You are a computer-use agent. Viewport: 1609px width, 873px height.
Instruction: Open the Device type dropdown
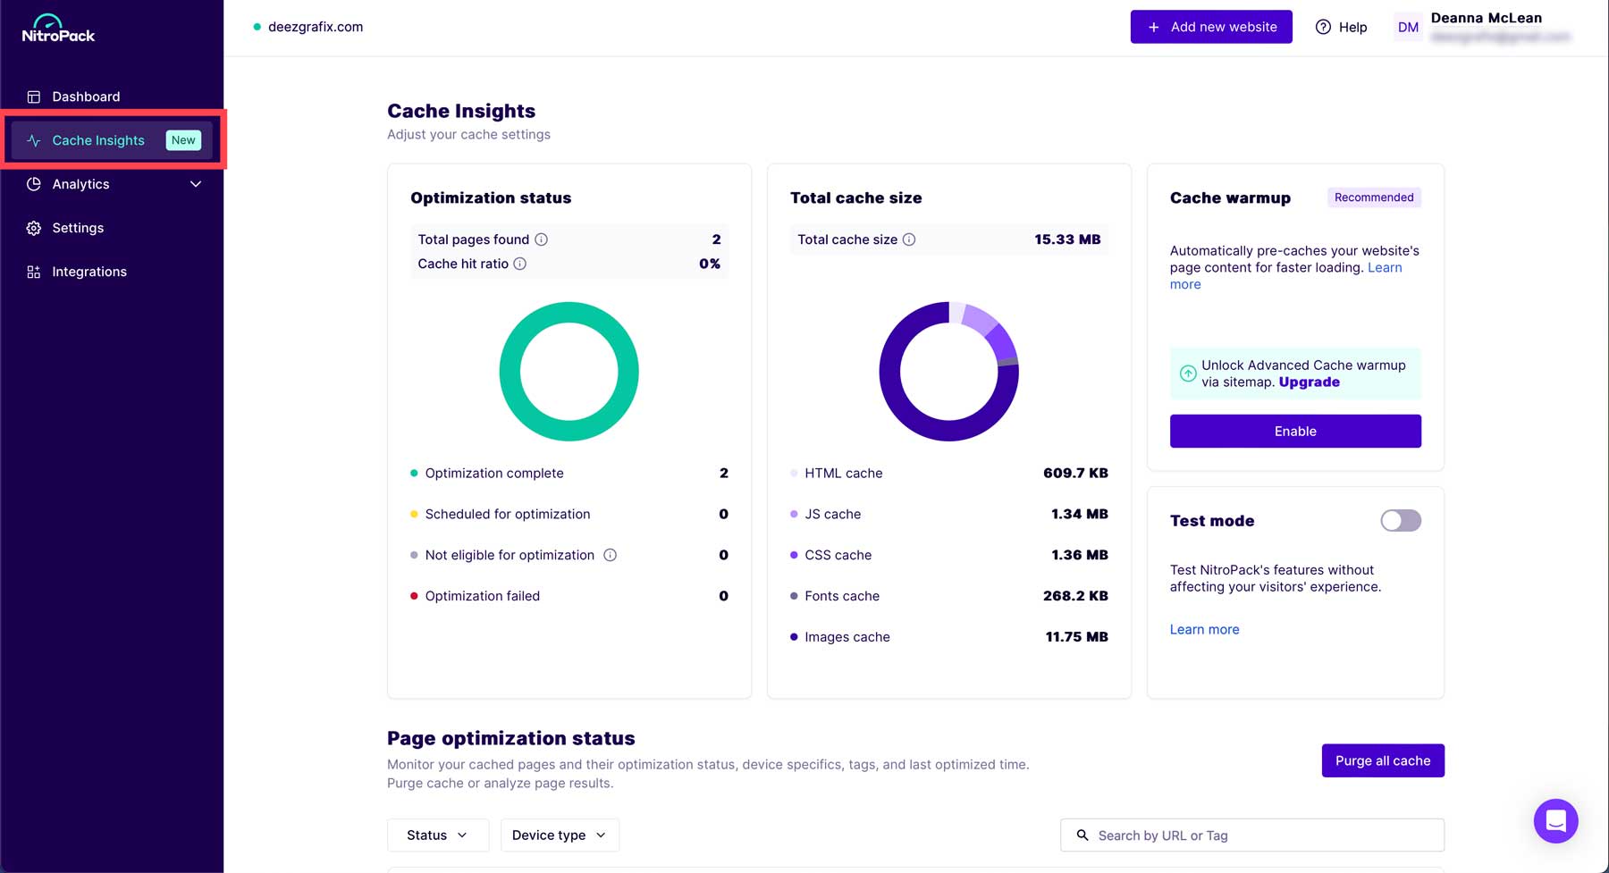pyautogui.click(x=560, y=835)
